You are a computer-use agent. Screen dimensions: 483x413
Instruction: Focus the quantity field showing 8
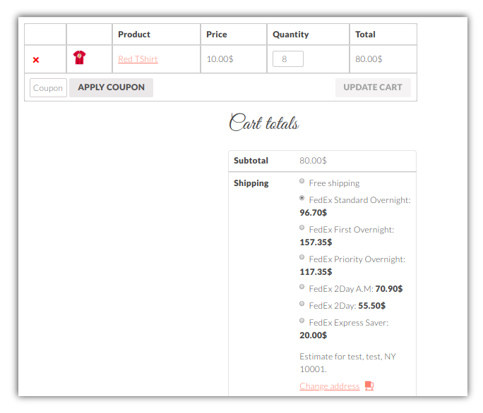click(287, 58)
